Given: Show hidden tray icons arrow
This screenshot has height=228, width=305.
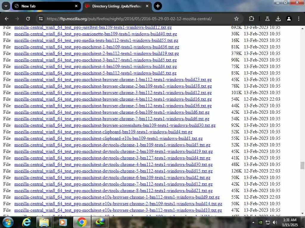Looking at the screenshot, I should tap(253, 222).
